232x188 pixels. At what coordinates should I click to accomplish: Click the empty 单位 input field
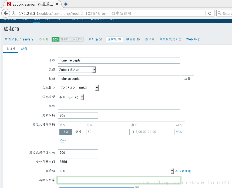[119, 106]
